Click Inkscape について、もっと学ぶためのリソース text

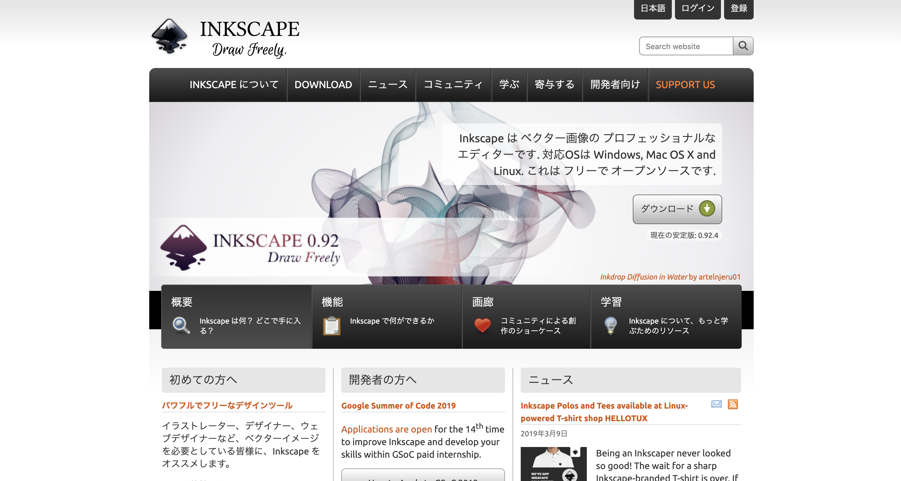(x=678, y=326)
